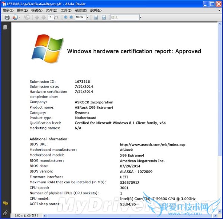Click the report heading 'Windows hardware certification report: Approved'
This screenshot has width=223, height=219.
[134, 51]
